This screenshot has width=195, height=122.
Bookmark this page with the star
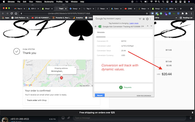pyautogui.click(x=147, y=13)
